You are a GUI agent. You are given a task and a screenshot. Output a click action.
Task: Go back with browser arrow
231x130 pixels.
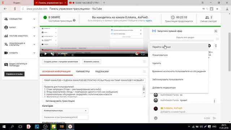pos(5,9)
